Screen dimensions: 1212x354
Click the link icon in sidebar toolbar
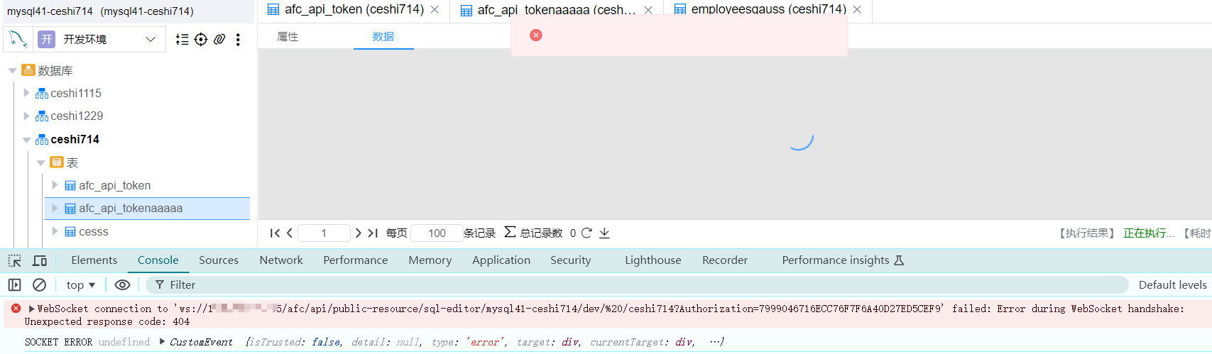[219, 40]
